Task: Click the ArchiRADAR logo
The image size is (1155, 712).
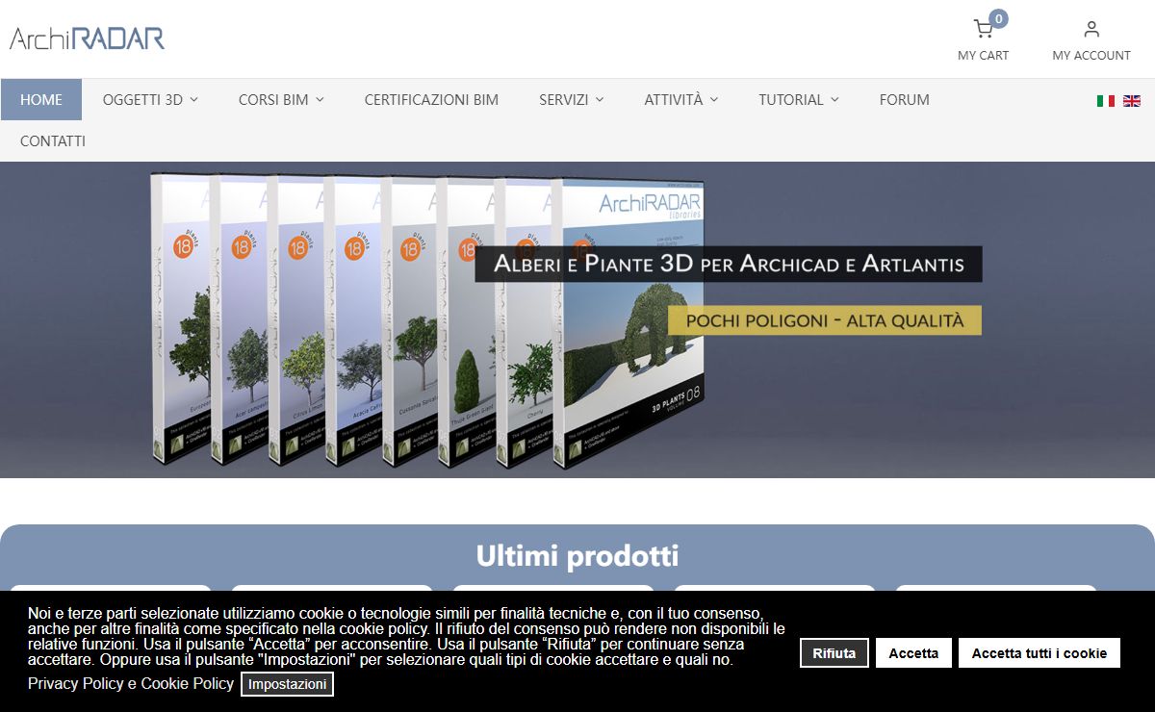Action: tap(87, 38)
